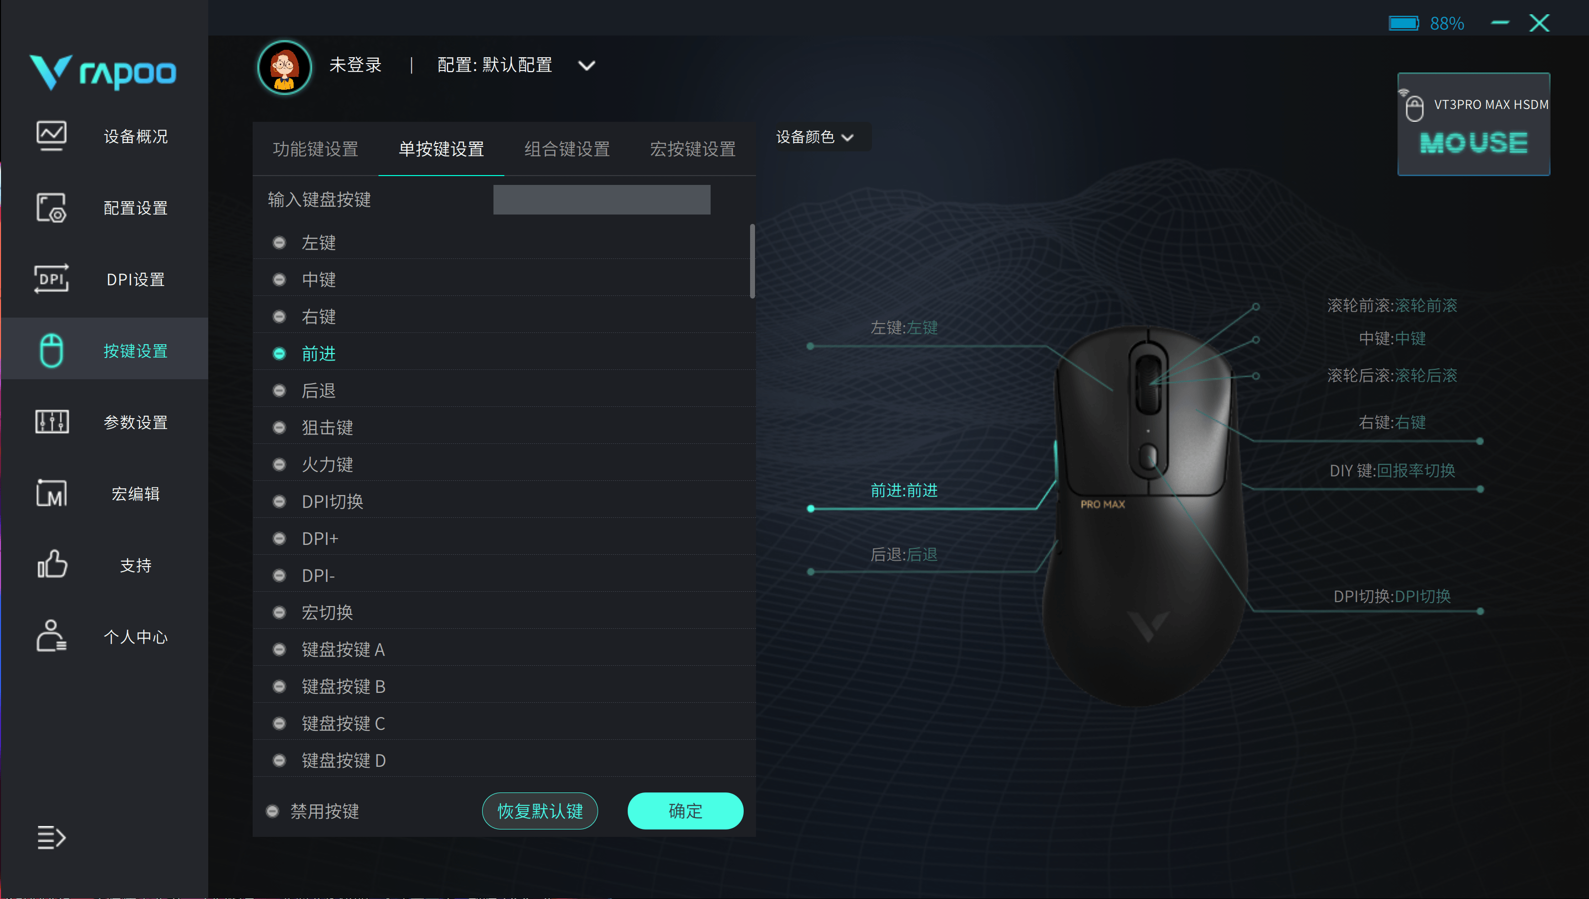Open the DPI设置 icon
This screenshot has height=899, width=1589.
tap(51, 279)
